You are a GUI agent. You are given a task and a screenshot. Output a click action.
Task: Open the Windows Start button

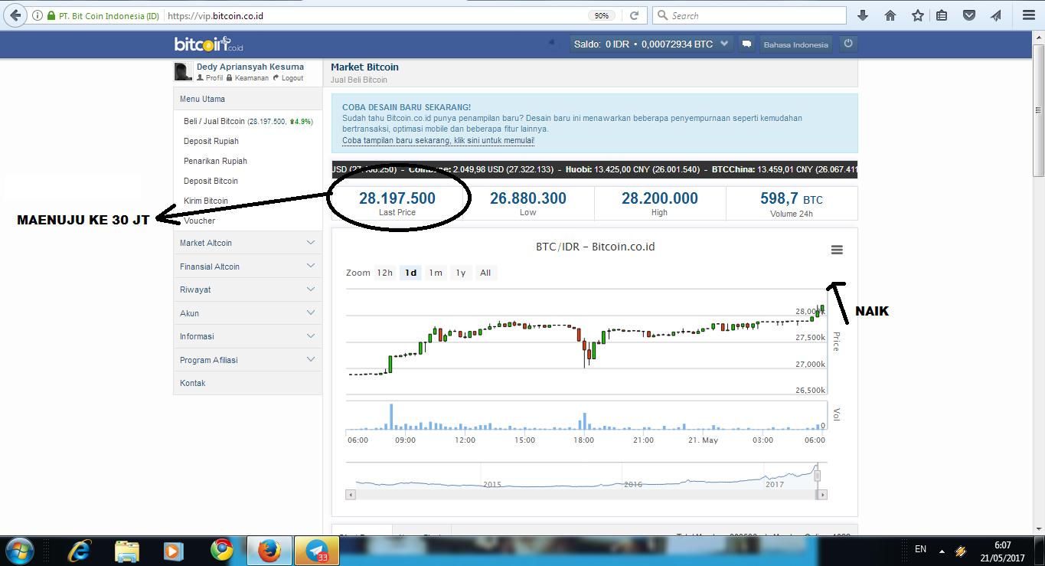[18, 551]
